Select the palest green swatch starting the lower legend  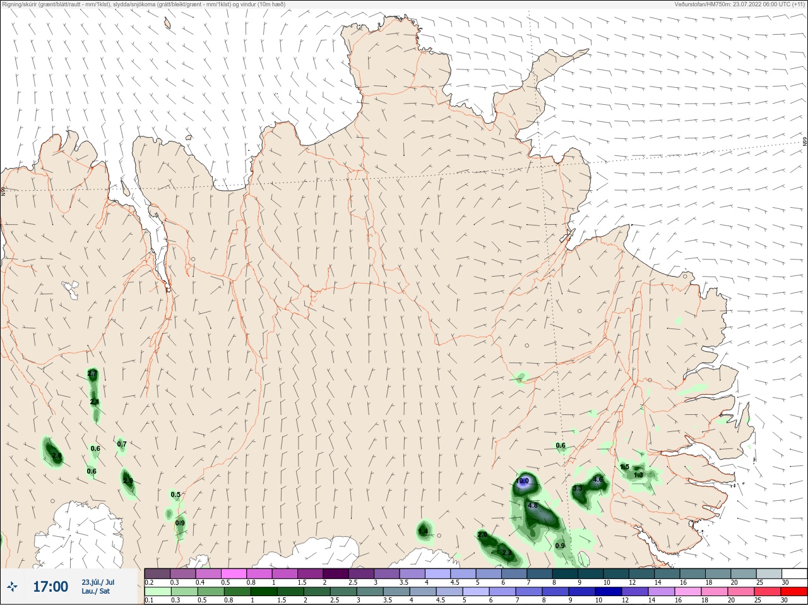point(157,592)
